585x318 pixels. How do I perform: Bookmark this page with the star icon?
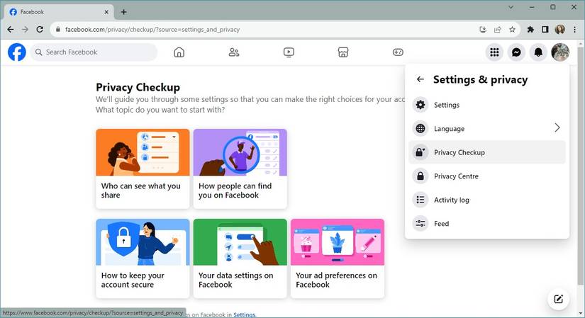click(x=512, y=30)
